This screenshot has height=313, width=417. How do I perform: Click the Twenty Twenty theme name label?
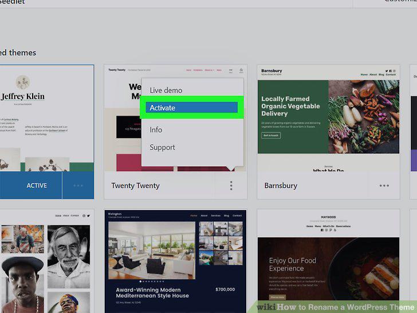[x=135, y=186]
